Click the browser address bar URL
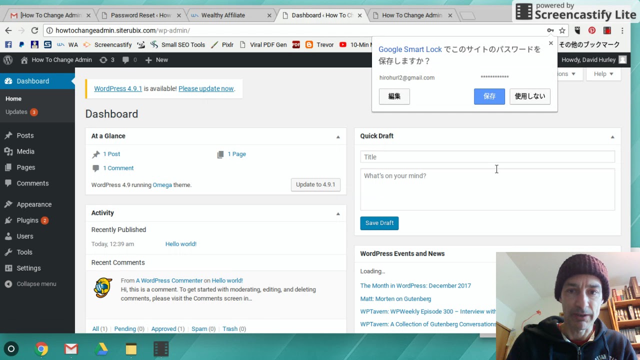The image size is (640, 360). 122,30
